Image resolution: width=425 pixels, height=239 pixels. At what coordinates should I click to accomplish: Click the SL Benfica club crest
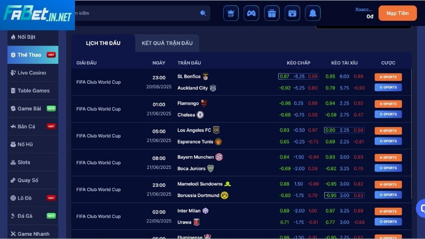(206, 76)
